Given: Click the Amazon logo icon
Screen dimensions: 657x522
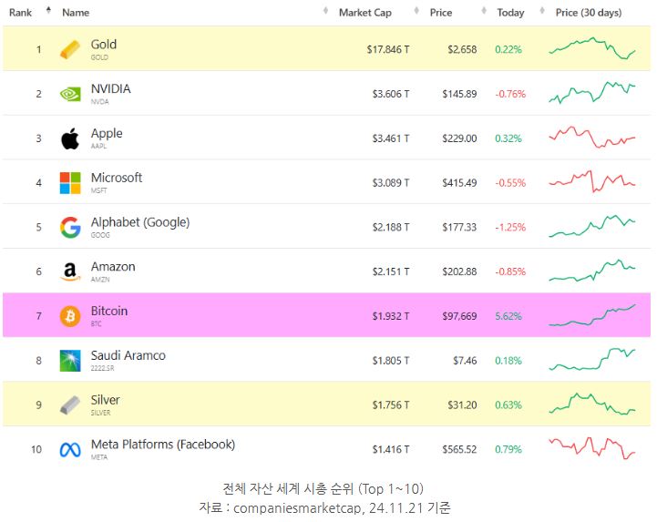Looking at the screenshot, I should click(70, 271).
